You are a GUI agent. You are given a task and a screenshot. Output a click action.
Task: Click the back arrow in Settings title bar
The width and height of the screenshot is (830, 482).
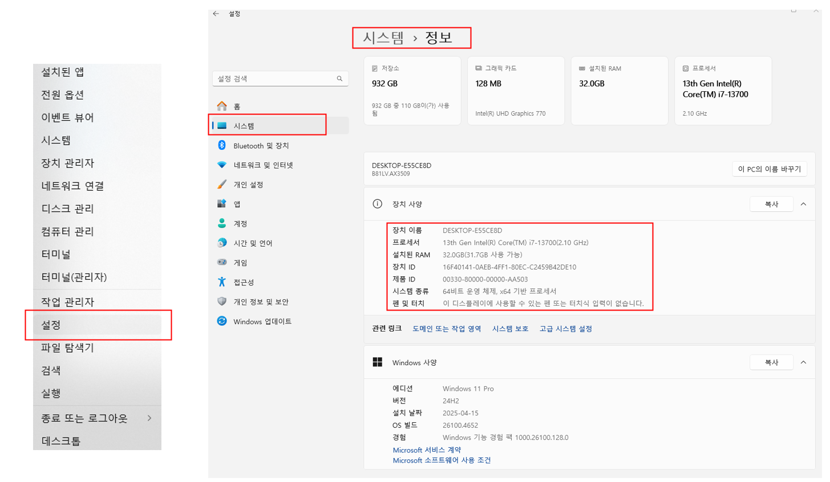click(216, 14)
